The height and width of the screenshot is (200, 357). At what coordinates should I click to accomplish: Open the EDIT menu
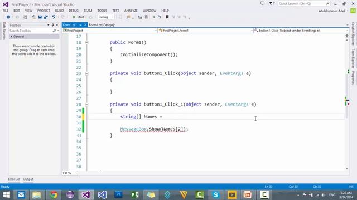tap(17, 11)
